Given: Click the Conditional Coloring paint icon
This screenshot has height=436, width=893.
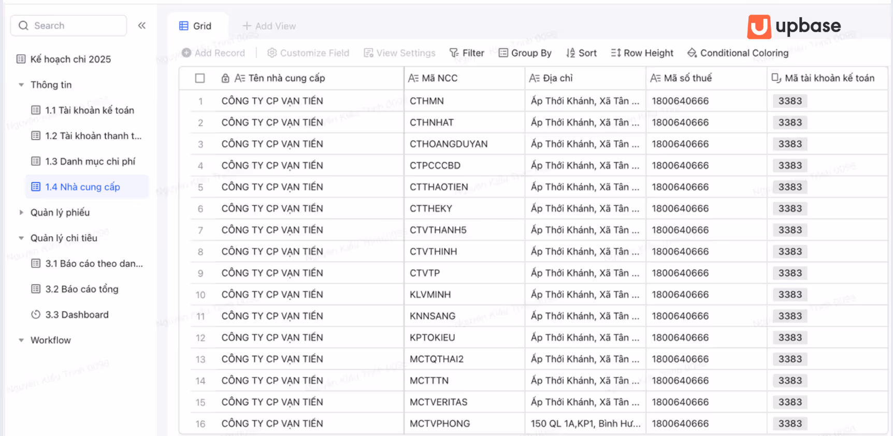Looking at the screenshot, I should click(692, 53).
